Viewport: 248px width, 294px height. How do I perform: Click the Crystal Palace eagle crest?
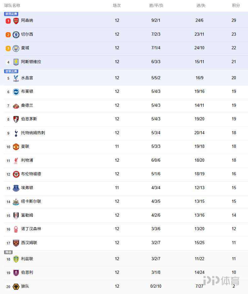coord(16,78)
